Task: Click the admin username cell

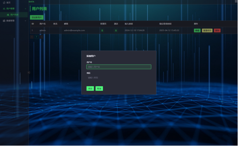Action: [43, 30]
